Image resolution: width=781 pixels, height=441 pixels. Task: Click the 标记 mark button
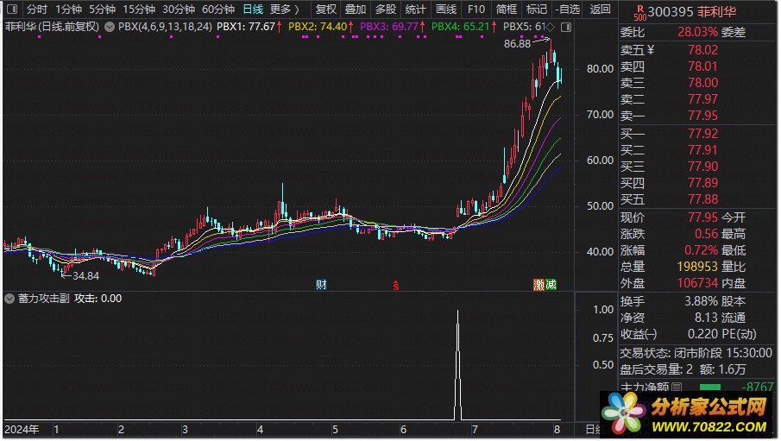537,9
